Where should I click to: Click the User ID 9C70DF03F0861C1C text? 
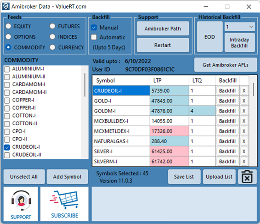point(150,69)
